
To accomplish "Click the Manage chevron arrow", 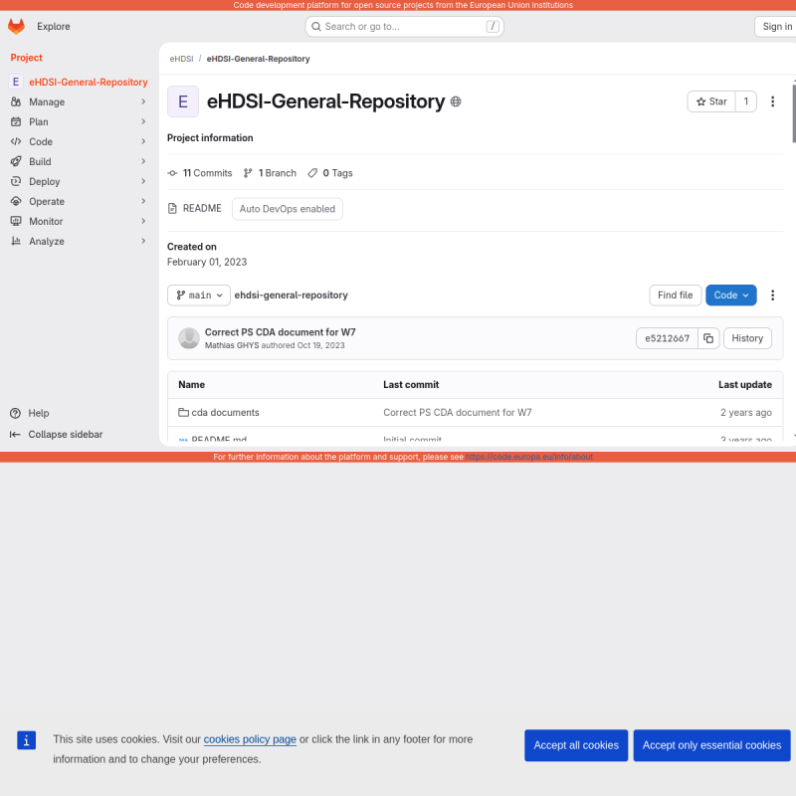I will (x=143, y=101).
